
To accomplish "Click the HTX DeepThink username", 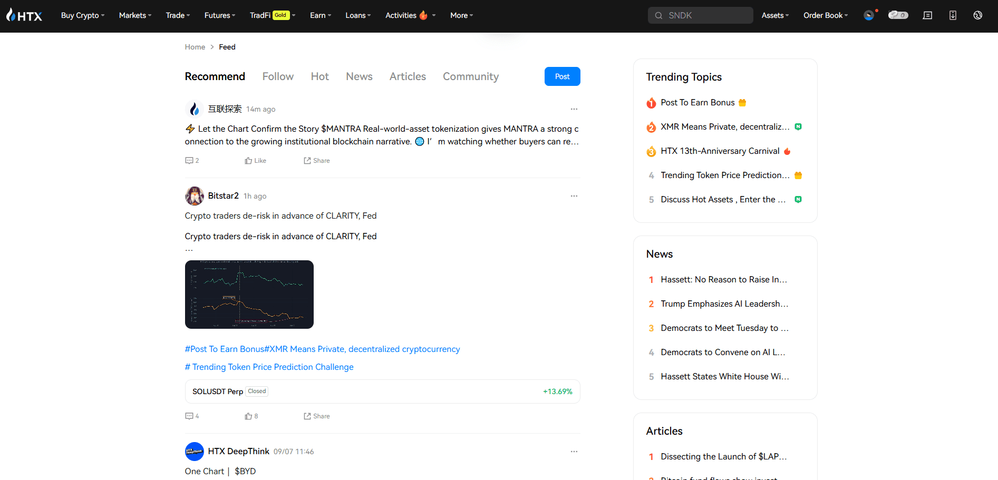I will (238, 452).
